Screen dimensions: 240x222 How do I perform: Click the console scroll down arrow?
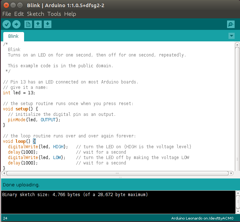tap(238, 212)
